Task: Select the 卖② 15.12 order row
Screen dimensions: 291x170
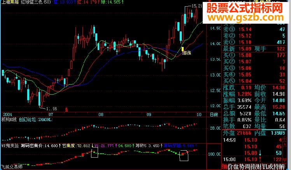Action: point(254,36)
